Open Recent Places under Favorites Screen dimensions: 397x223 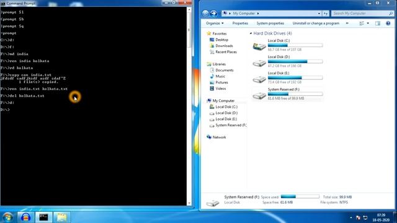[x=226, y=52]
